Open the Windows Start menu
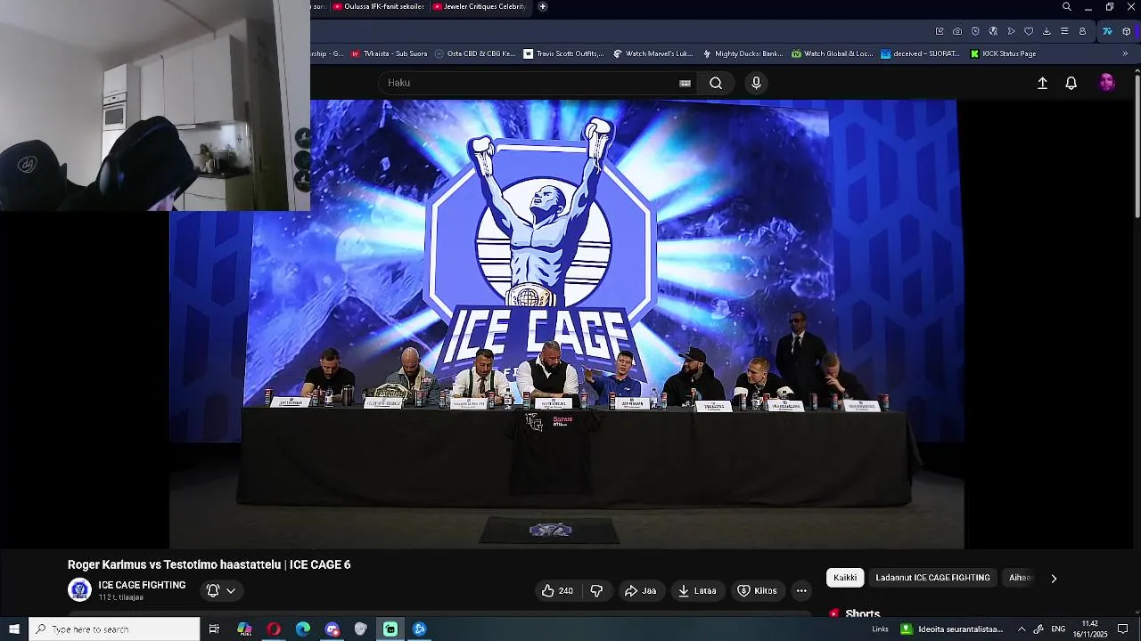This screenshot has height=641, width=1141. pyautogui.click(x=14, y=629)
